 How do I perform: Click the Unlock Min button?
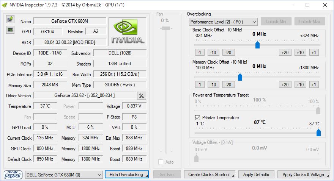(x=276, y=22)
